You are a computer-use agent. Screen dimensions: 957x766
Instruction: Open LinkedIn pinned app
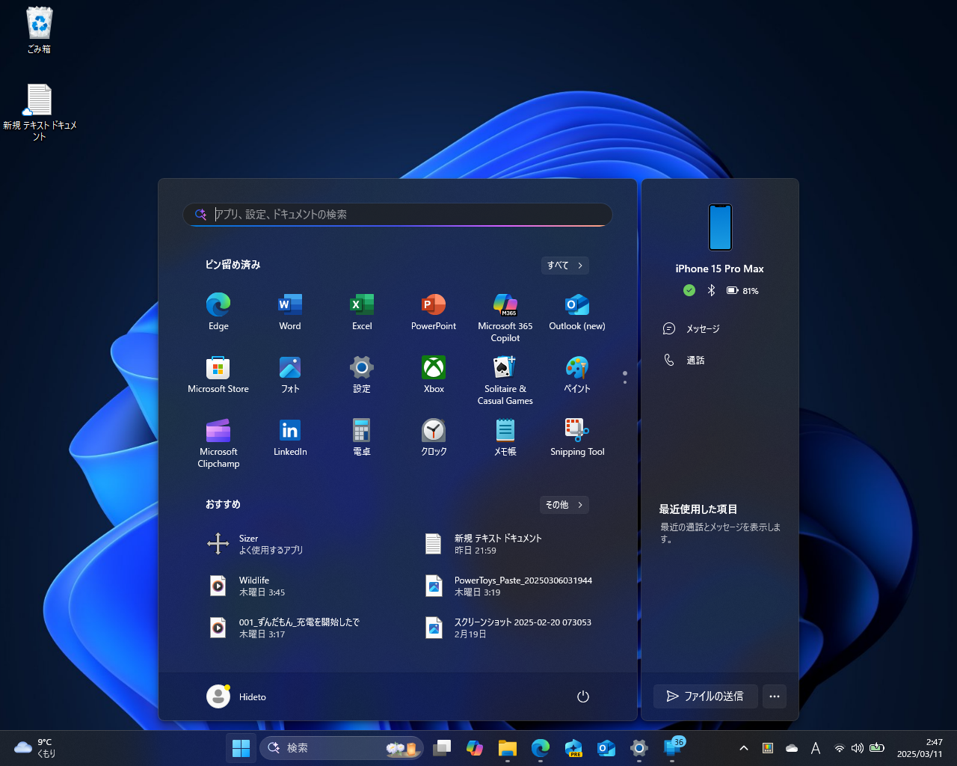coord(290,437)
